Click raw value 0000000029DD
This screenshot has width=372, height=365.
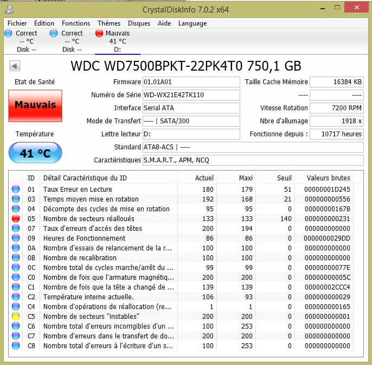pyautogui.click(x=327, y=238)
